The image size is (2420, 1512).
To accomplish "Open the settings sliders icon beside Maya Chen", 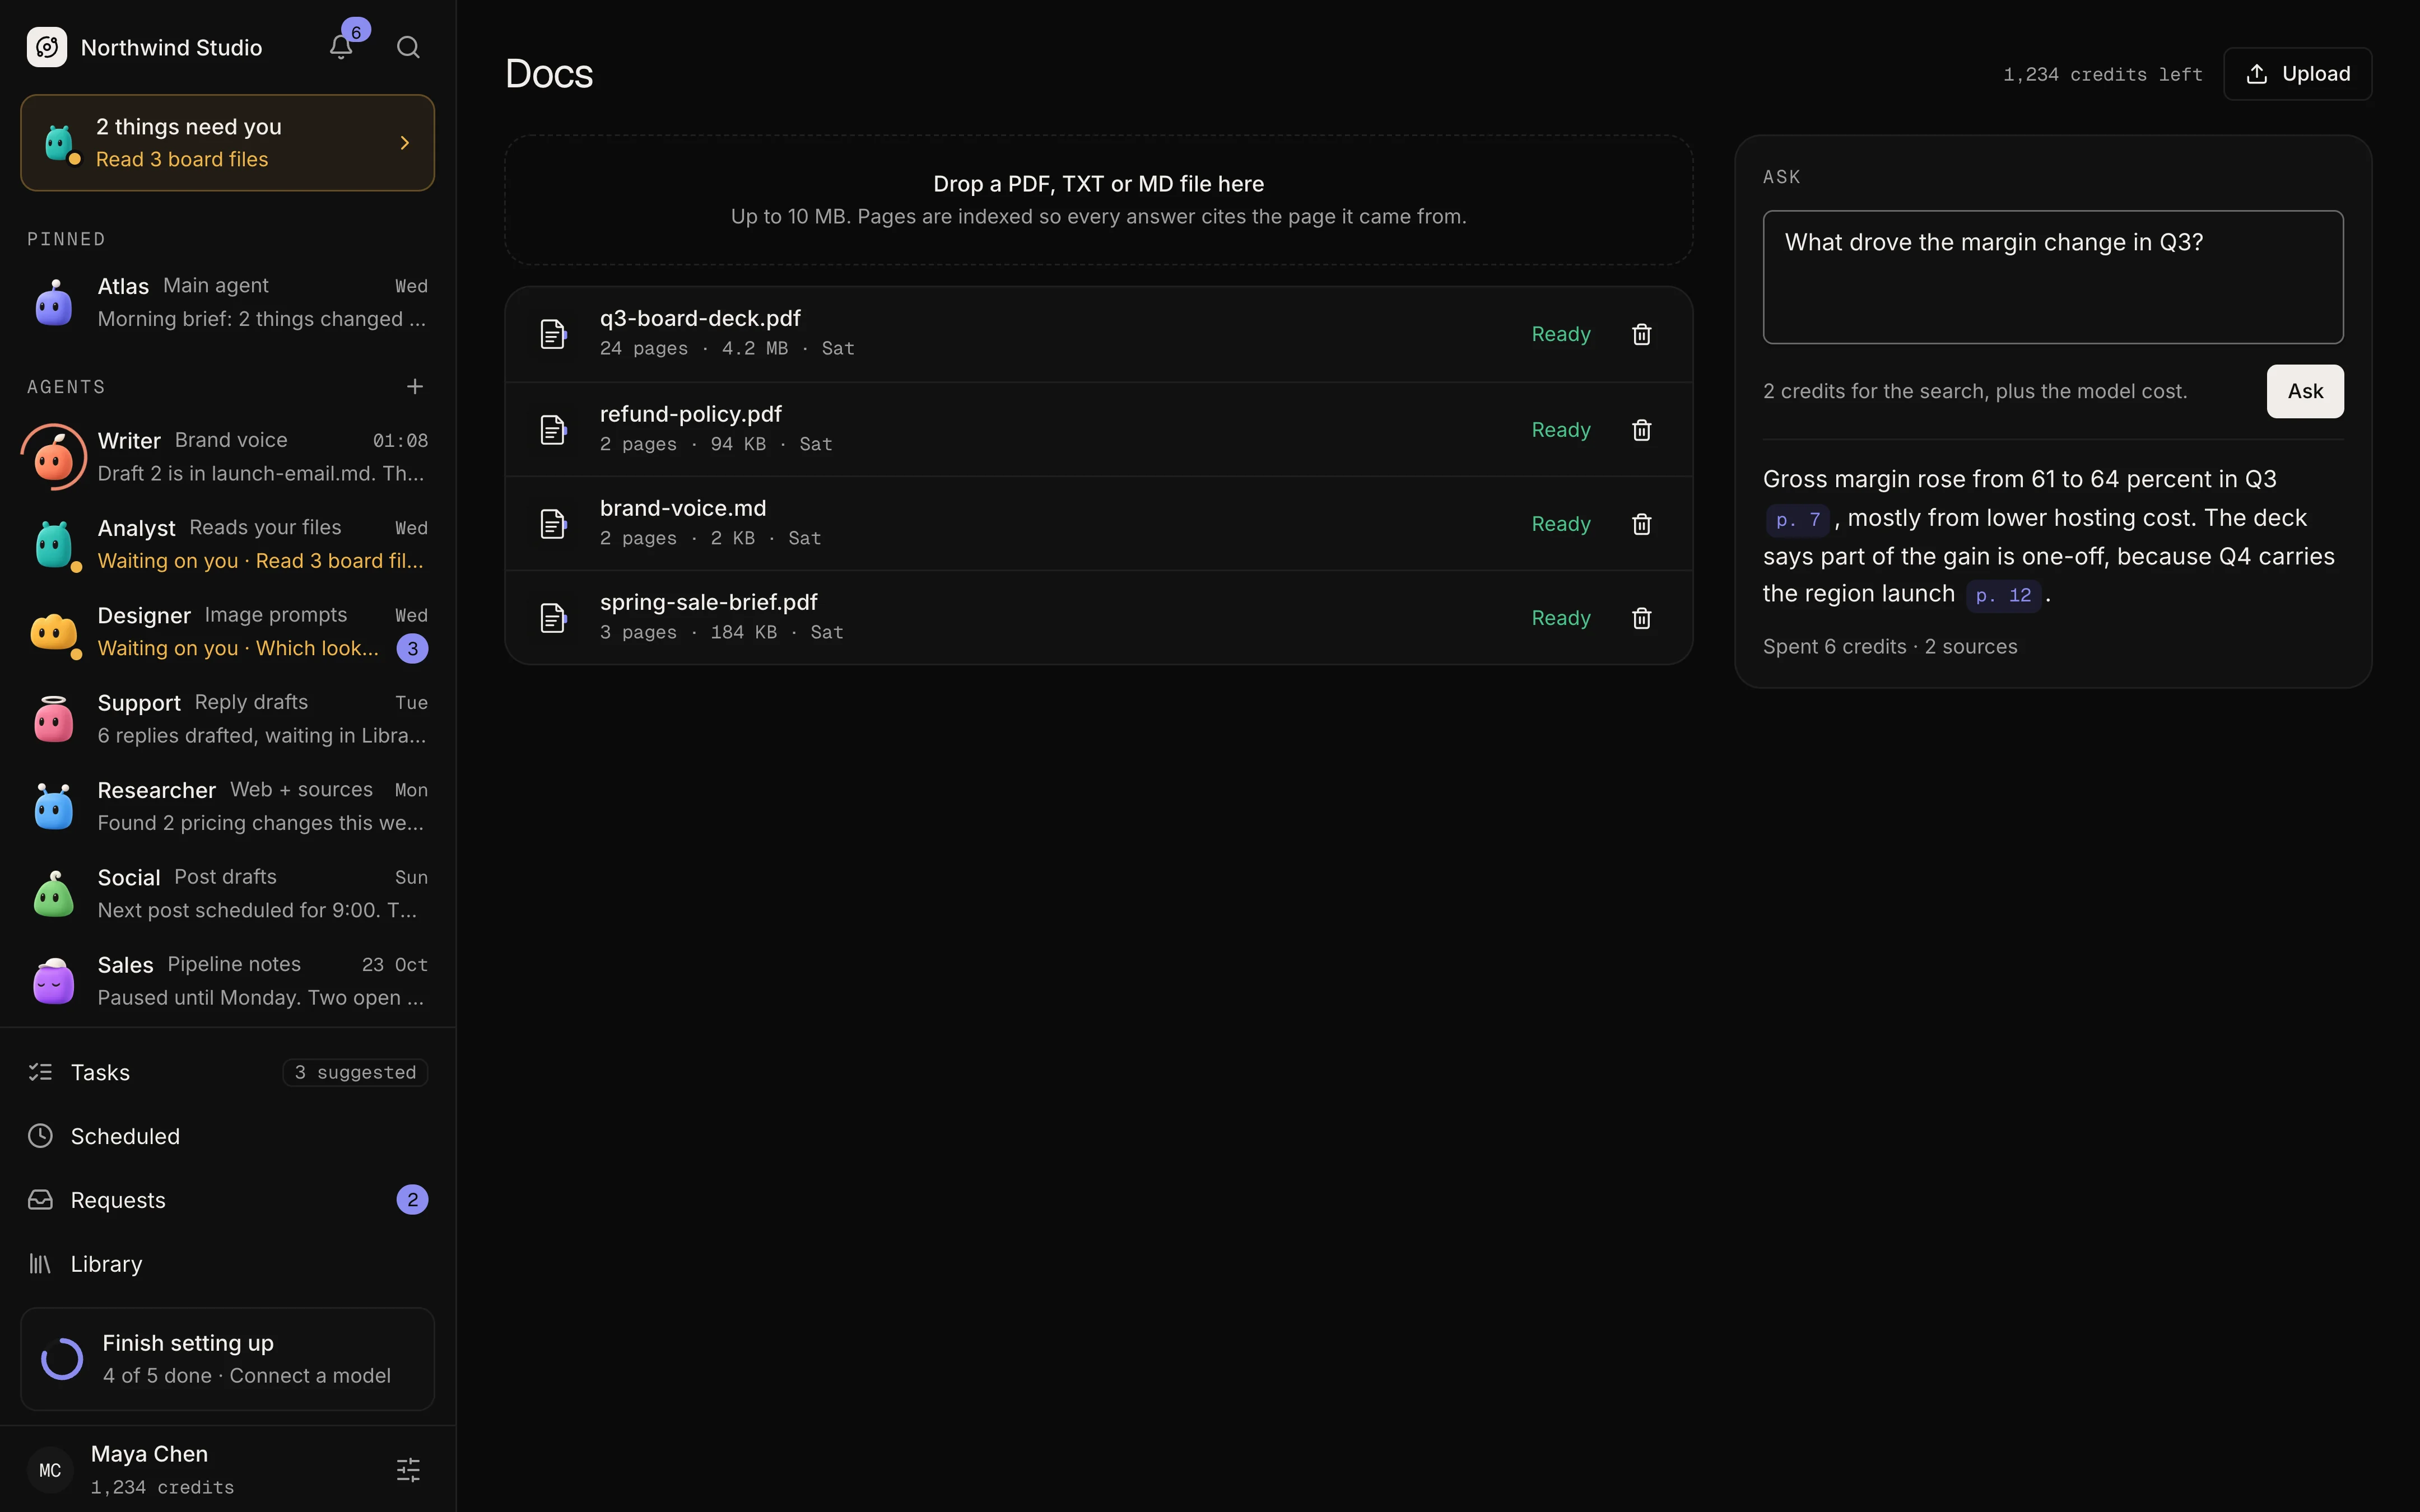I will click(x=408, y=1469).
